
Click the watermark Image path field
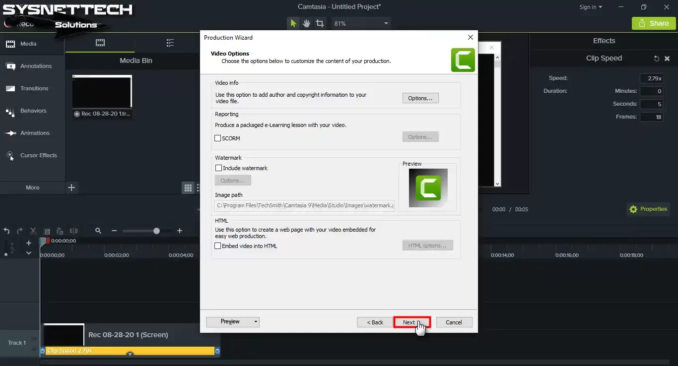pos(305,205)
